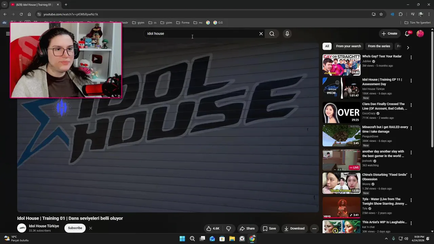
Task: Subscribe to Idol House Türkiye
Action: pos(75,228)
